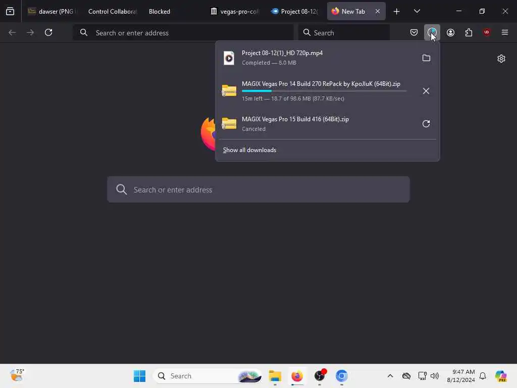Click the Firefox taskbar icon
The width and height of the screenshot is (517, 388).
pos(297,376)
